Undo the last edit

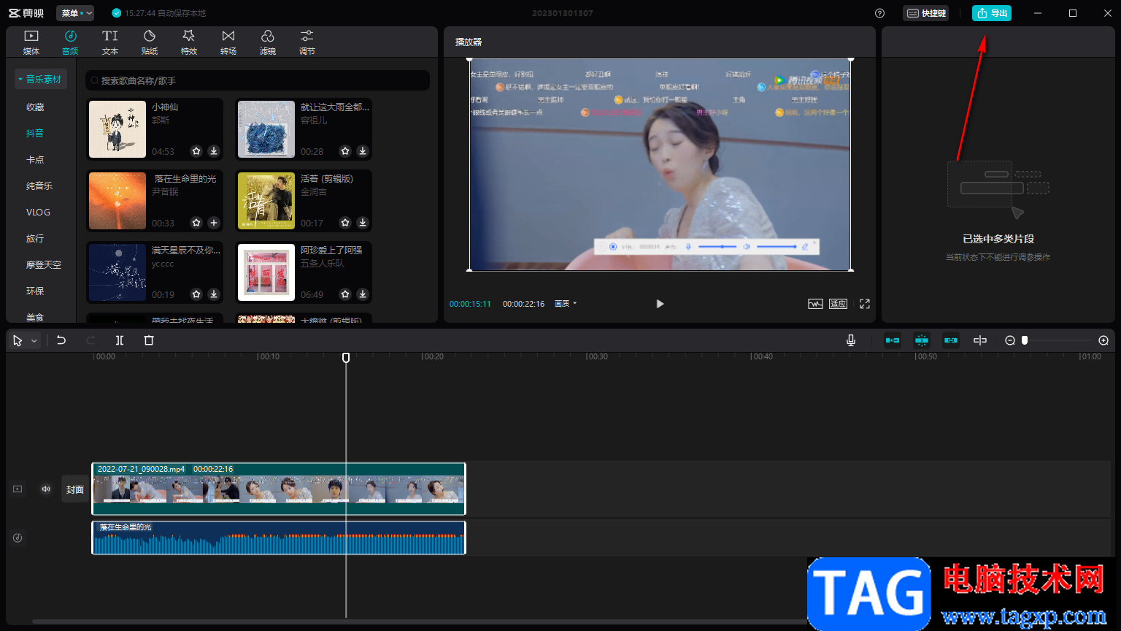pyautogui.click(x=61, y=340)
